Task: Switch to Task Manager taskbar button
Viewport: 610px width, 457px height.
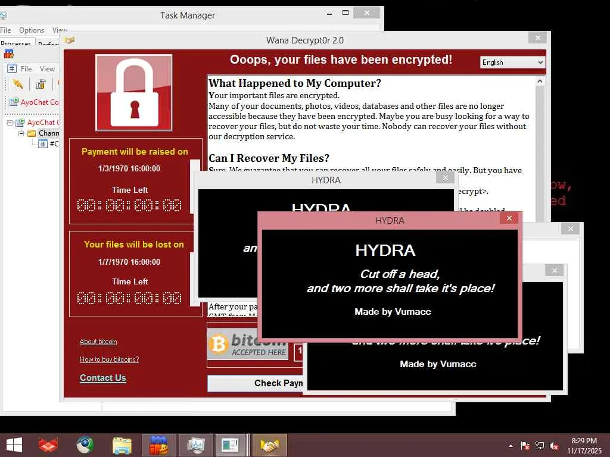Action: 195,445
